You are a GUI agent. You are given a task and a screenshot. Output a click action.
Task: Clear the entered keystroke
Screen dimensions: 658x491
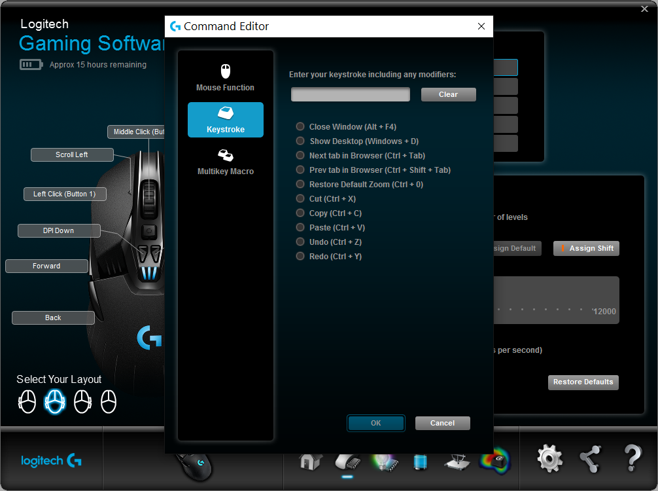[448, 94]
